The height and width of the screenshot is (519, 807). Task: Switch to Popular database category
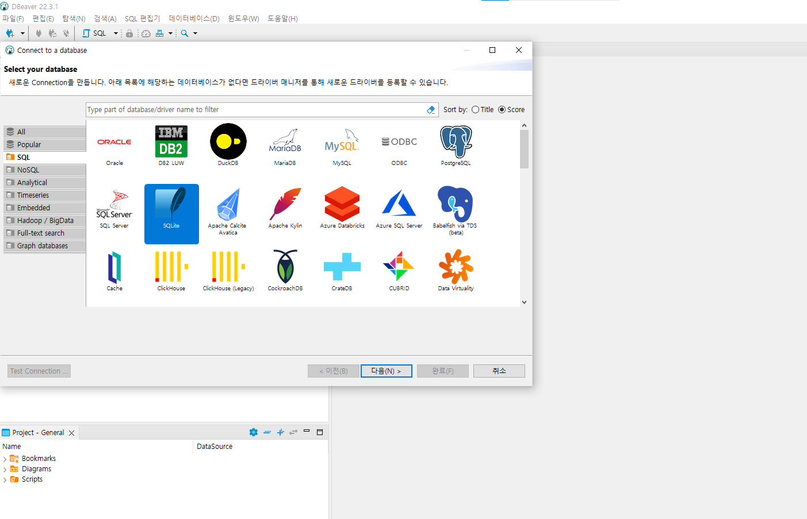tap(45, 145)
